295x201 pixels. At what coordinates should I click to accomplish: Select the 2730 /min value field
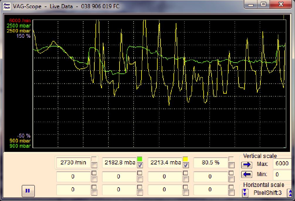(x=73, y=162)
